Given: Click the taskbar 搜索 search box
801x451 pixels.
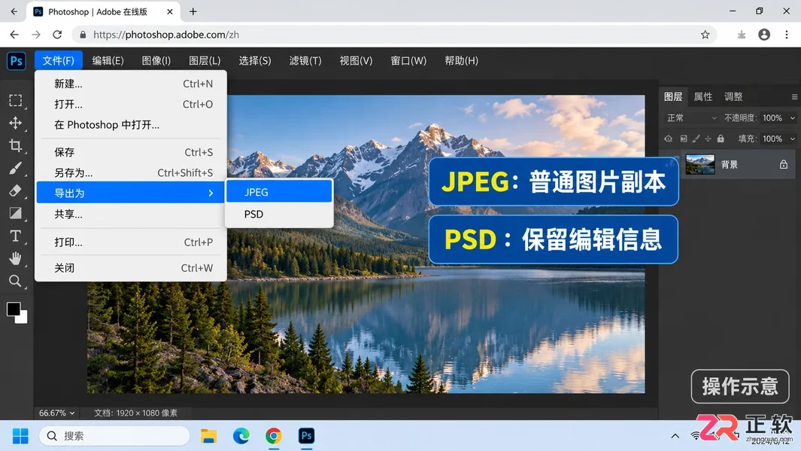Looking at the screenshot, I should [114, 436].
